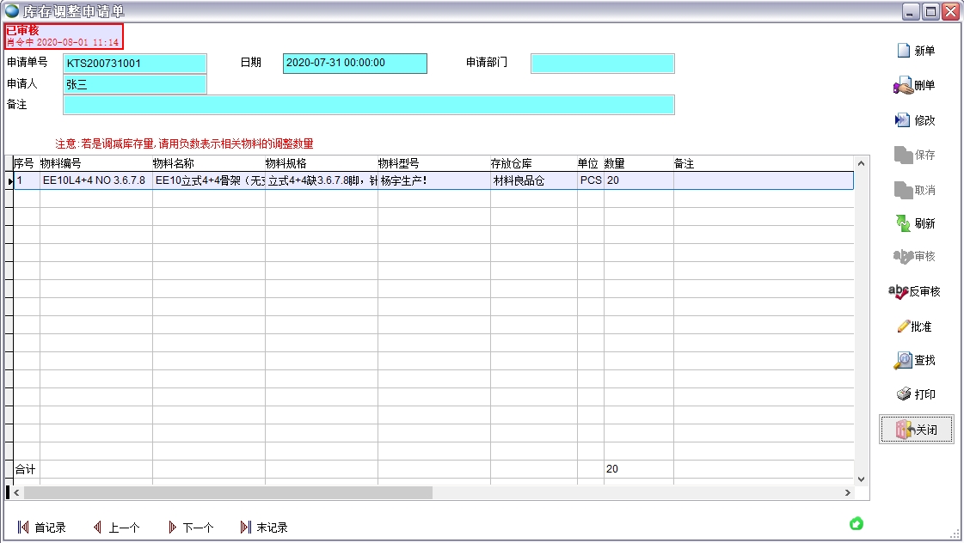Click the 物料编号 column header

pos(95,163)
